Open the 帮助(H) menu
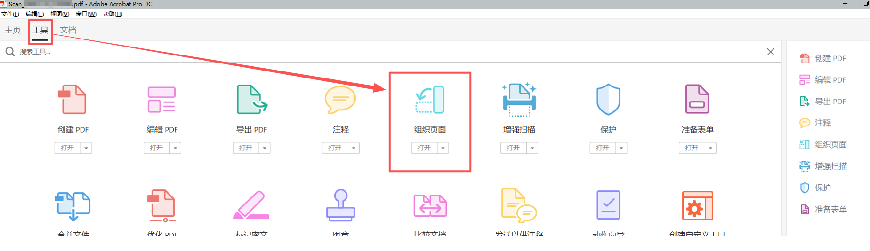Viewport: 870px width, 251px height. click(113, 14)
